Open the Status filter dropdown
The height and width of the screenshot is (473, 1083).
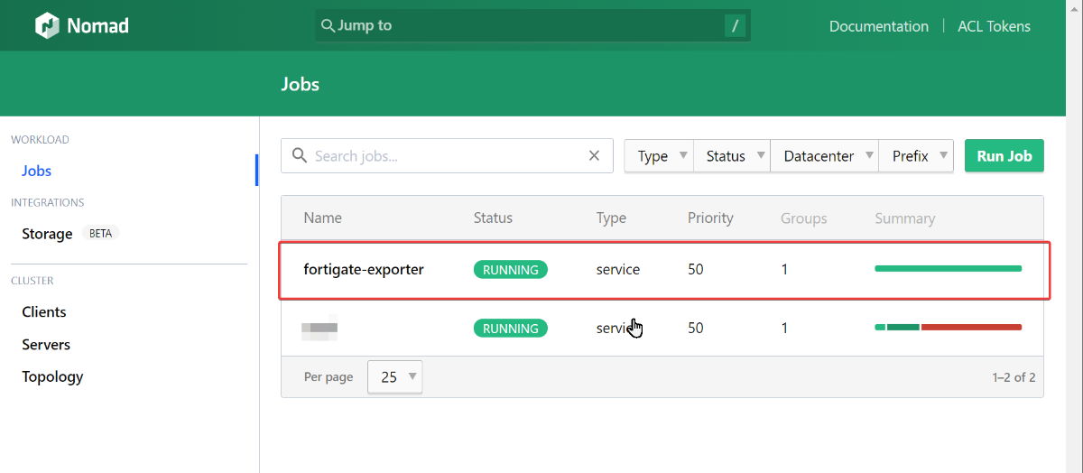732,156
